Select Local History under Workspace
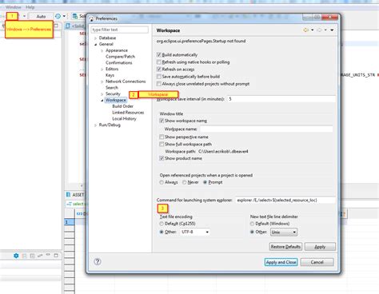This screenshot has width=379, height=294. point(124,118)
